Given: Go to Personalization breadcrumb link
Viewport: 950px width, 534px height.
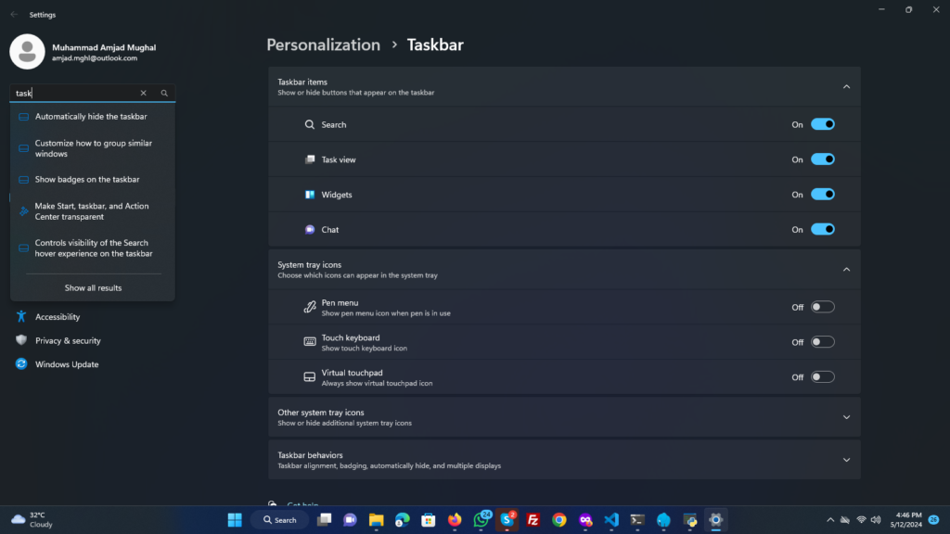Looking at the screenshot, I should [x=323, y=44].
